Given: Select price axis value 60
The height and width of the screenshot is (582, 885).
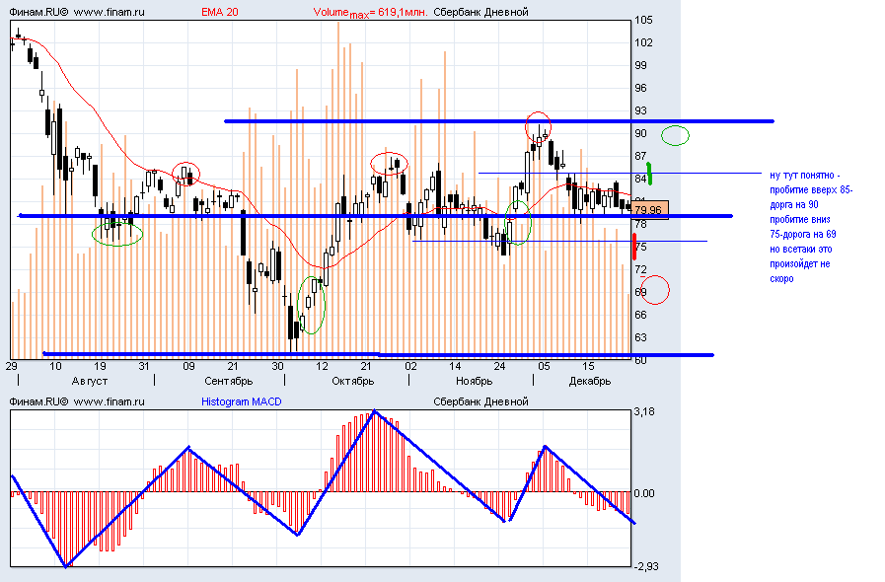Looking at the screenshot, I should click(x=640, y=360).
